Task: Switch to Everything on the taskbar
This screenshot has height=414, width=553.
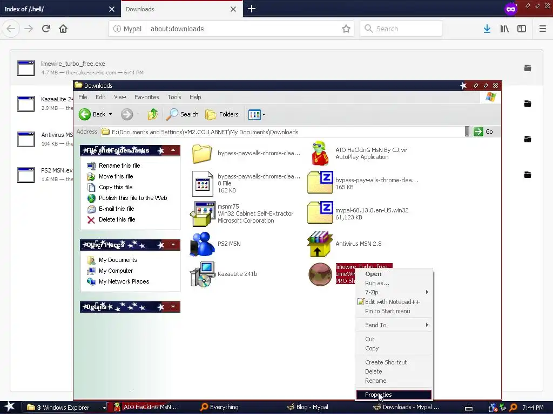Action: pos(219,407)
